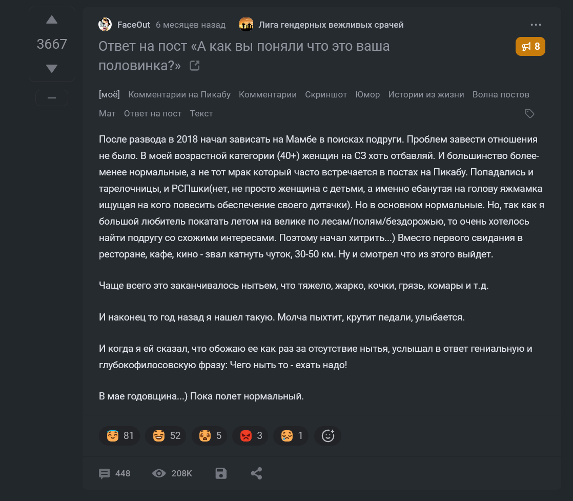Viewport: 573px width, 501px height.
Task: Click the tag edit icon
Action: click(530, 114)
